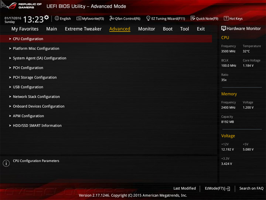The height and width of the screenshot is (200, 266).
Task: Click the settings gear next to the clock
Action: pyautogui.click(x=47, y=17)
